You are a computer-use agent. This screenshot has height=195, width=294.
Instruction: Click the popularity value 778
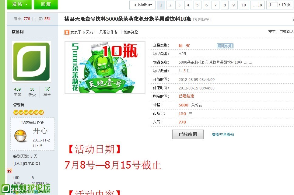[182, 122]
